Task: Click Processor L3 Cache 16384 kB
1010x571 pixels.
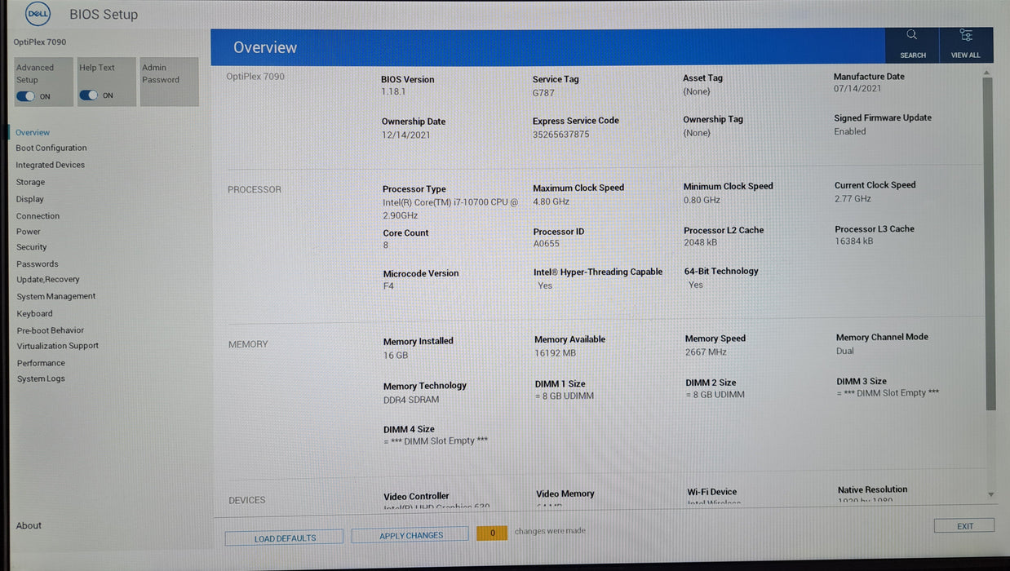Action: pos(854,241)
